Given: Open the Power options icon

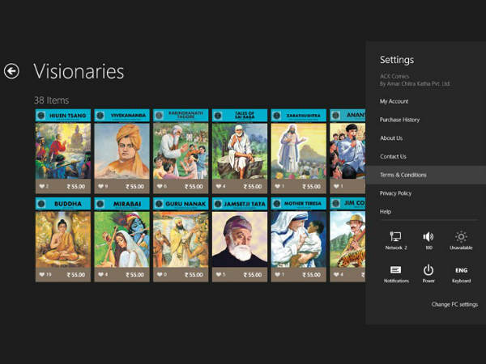Looking at the screenshot, I should 428,270.
